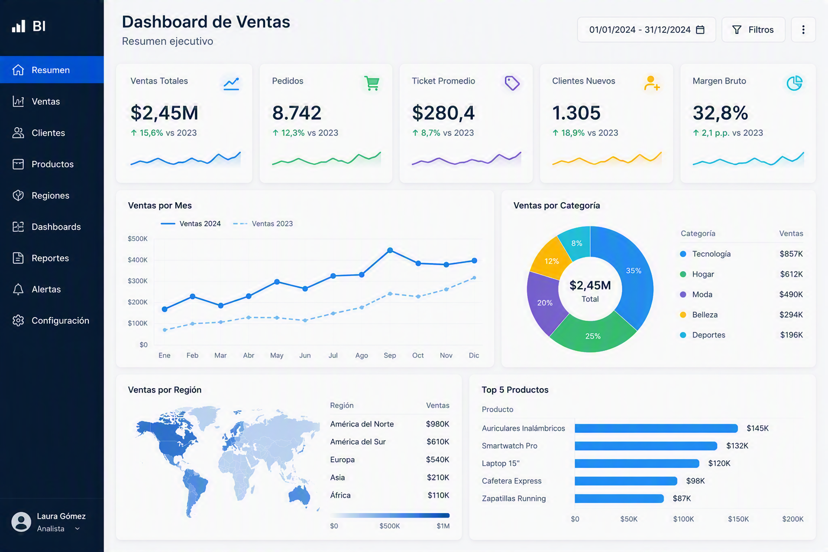Click the Ticket Promedio tag icon
828x552 pixels.
click(x=512, y=83)
